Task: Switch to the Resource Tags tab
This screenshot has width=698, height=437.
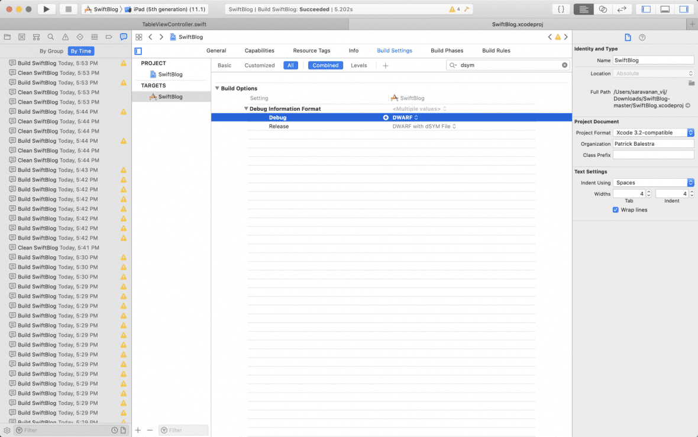Action: point(312,51)
